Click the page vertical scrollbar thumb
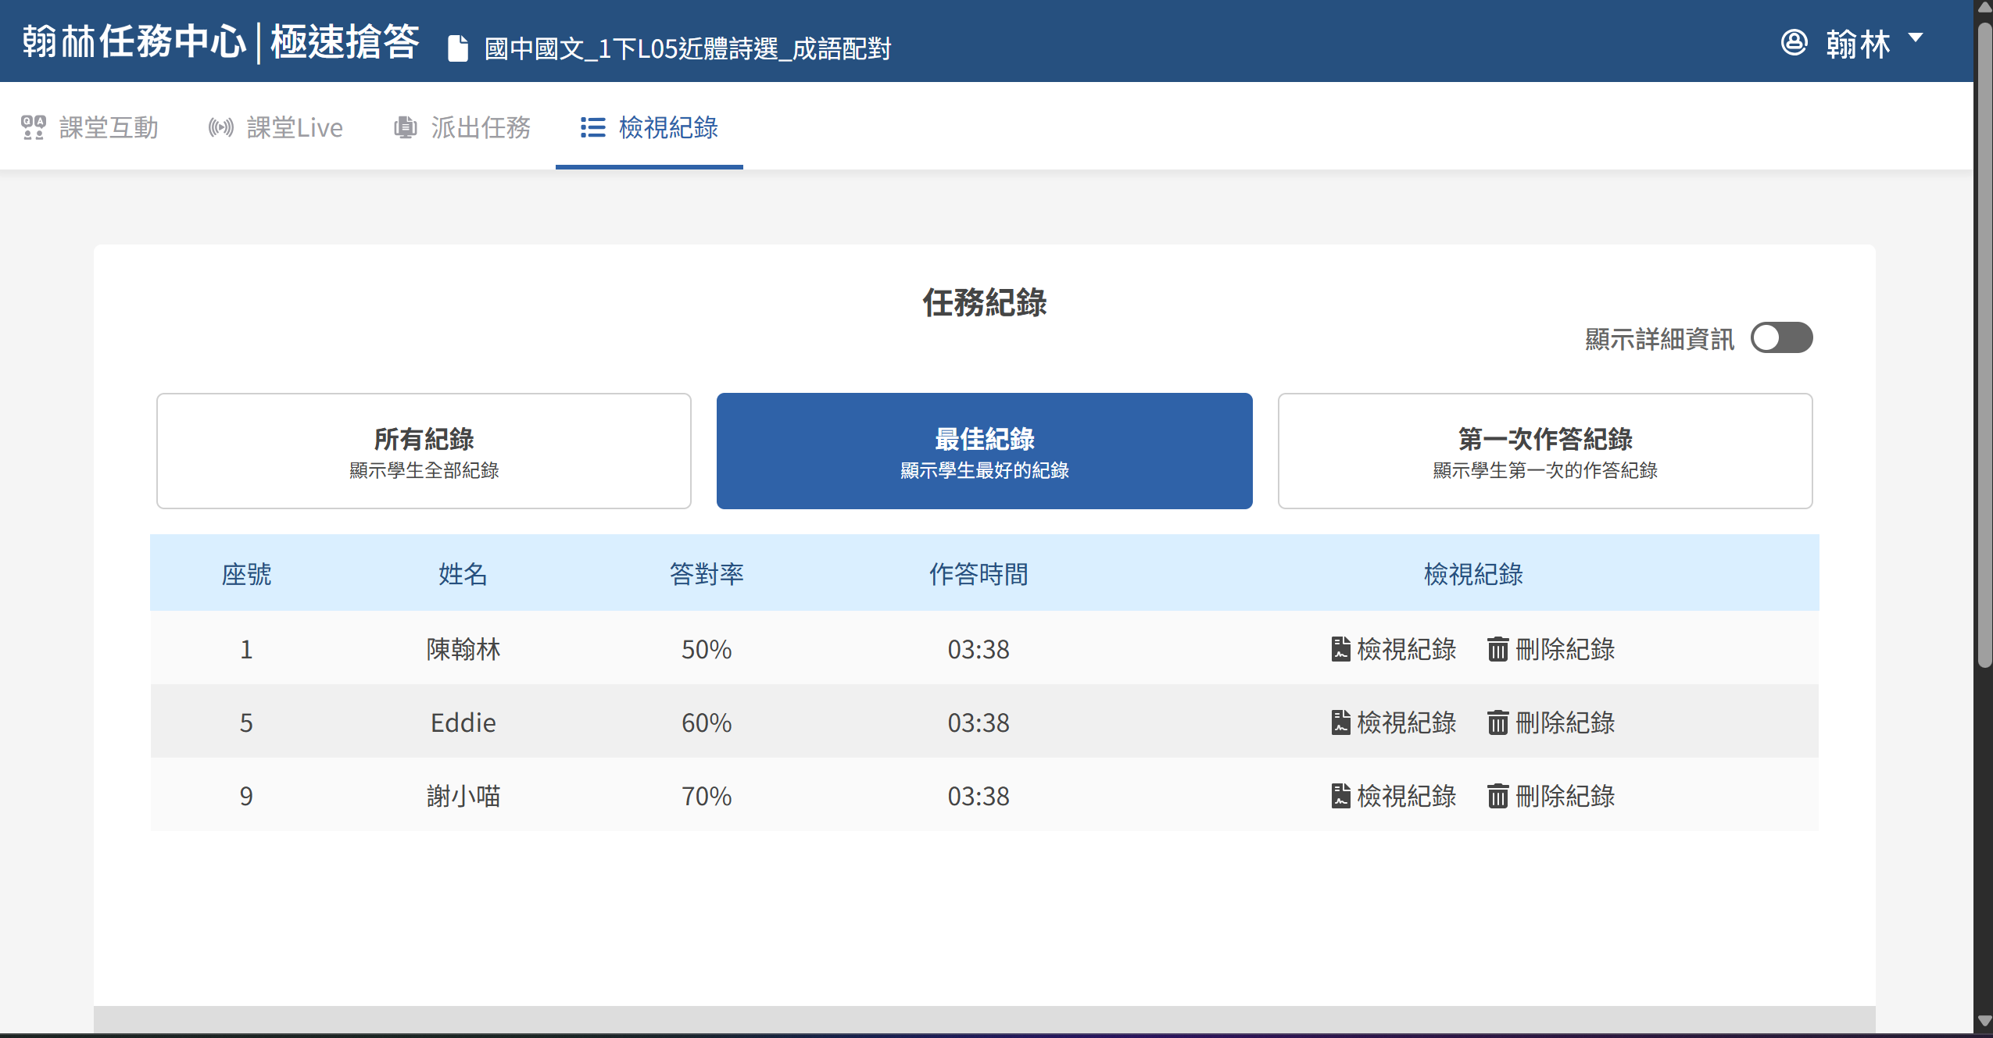Screen dimensions: 1993x1038 1984,344
